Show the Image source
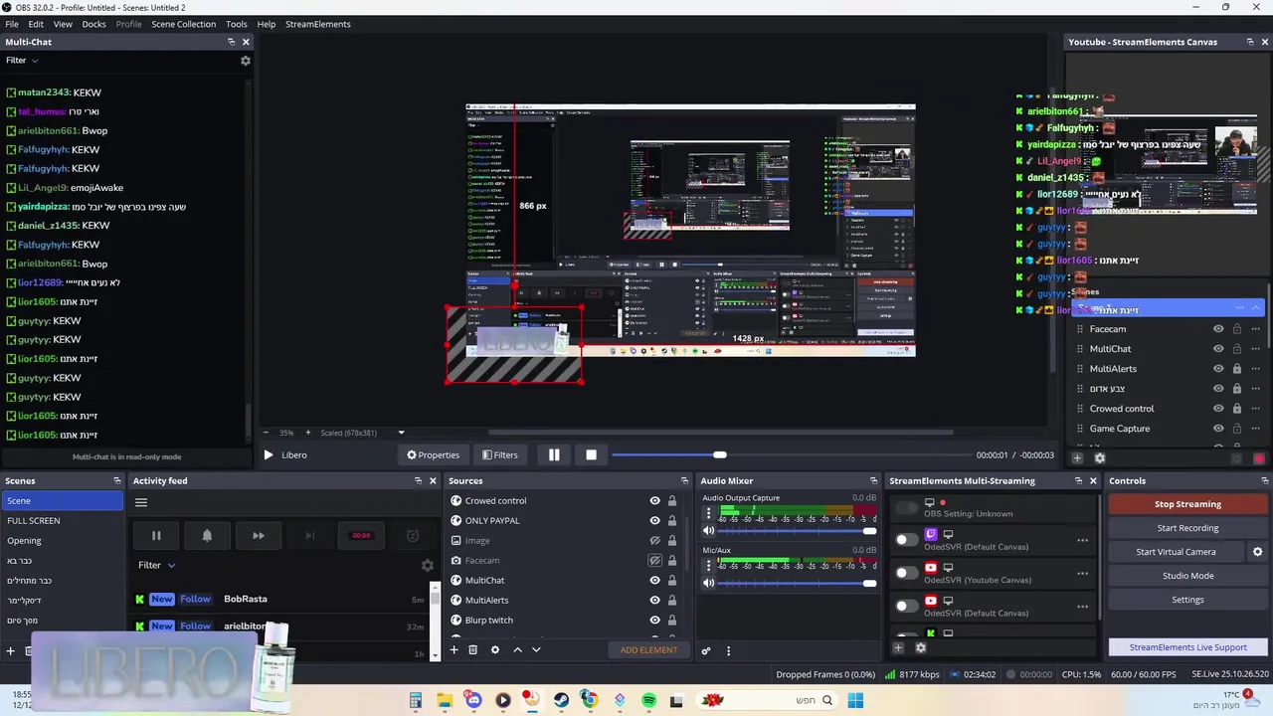The height and width of the screenshot is (716, 1273). pos(654,540)
